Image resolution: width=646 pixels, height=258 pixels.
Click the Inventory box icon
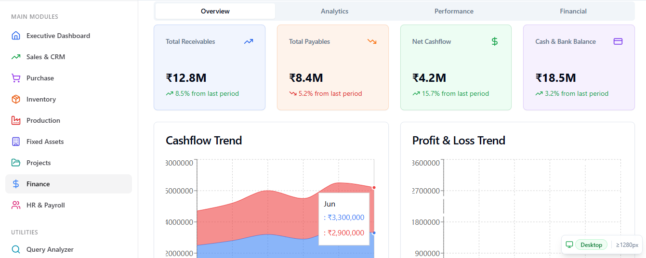16,99
